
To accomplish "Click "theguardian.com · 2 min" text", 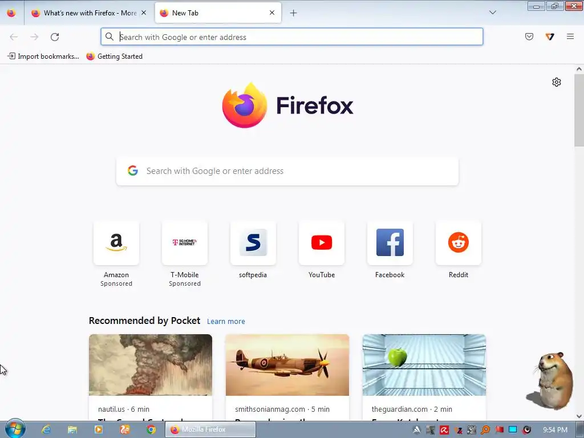I will pyautogui.click(x=412, y=409).
